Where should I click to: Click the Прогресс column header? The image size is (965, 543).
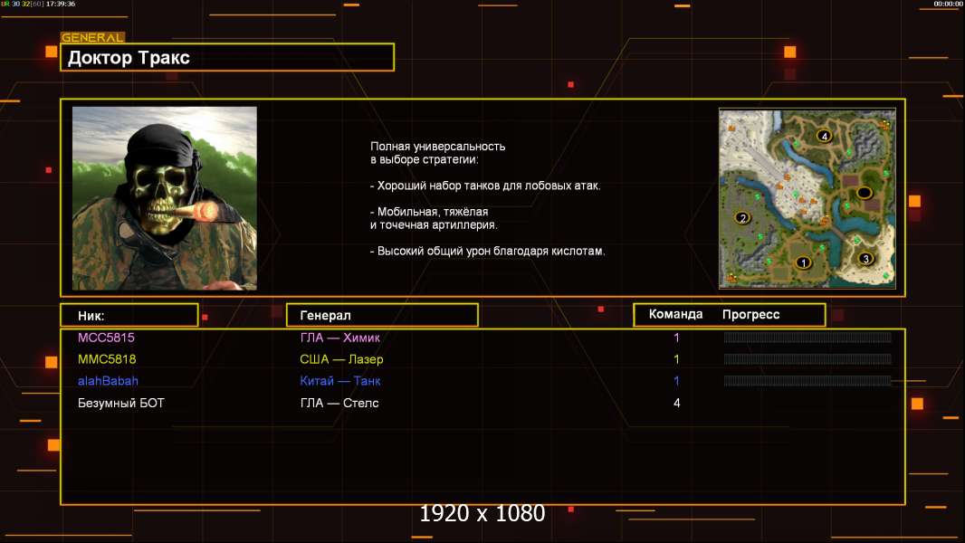coord(750,315)
